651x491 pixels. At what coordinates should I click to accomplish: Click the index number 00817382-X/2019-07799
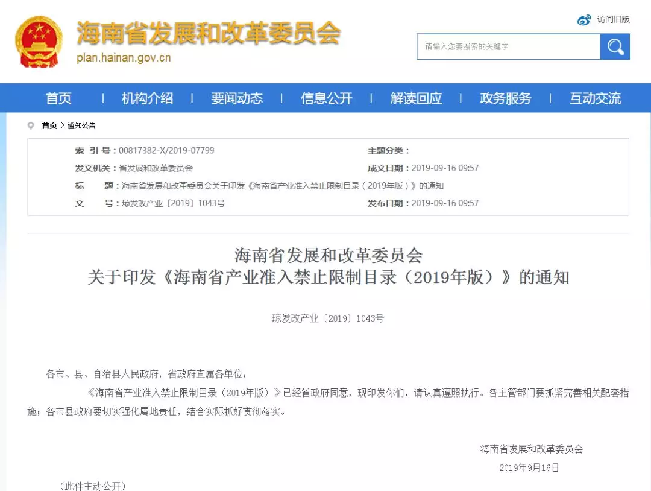pos(166,151)
